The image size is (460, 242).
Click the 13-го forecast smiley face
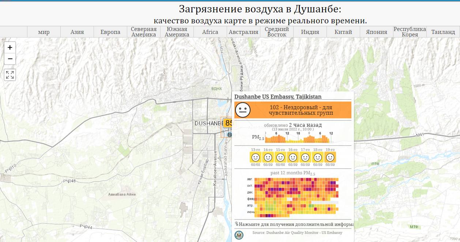256,157
